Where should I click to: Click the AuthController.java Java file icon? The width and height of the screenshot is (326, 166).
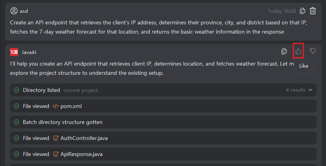pyautogui.click(x=56, y=138)
